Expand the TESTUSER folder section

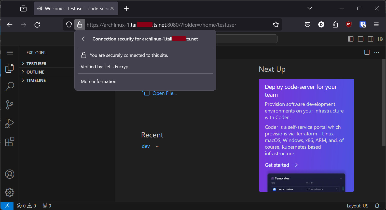pos(46,64)
